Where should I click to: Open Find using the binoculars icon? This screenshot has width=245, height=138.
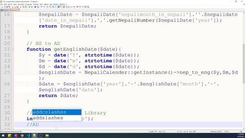[x=35, y=7]
